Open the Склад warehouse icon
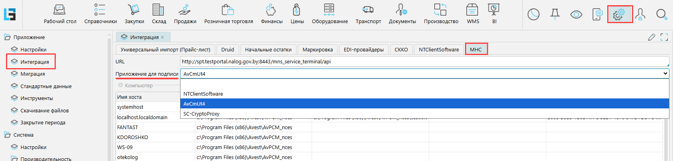Image resolution: width=673 pixels, height=161 pixels. [x=158, y=10]
